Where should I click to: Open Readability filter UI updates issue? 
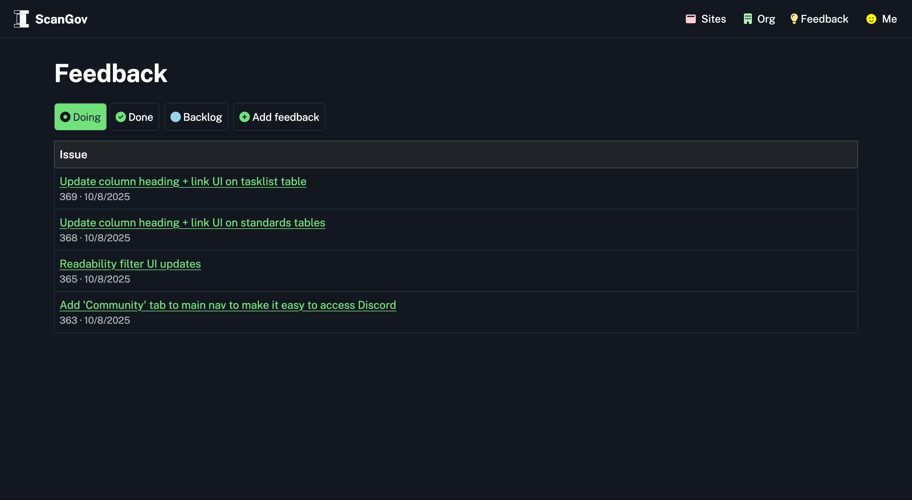pos(130,264)
